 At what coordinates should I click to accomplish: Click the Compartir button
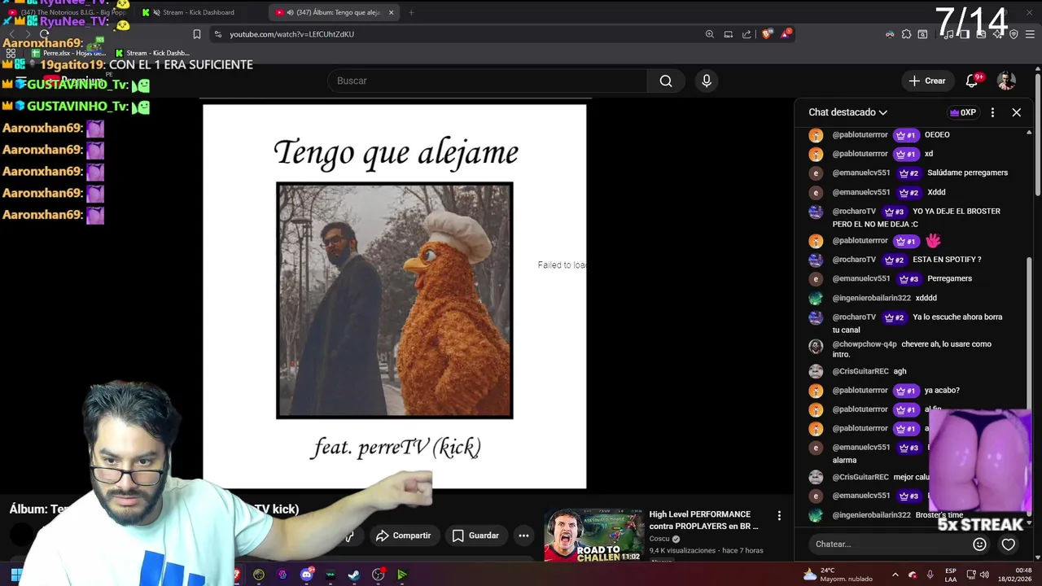click(403, 536)
